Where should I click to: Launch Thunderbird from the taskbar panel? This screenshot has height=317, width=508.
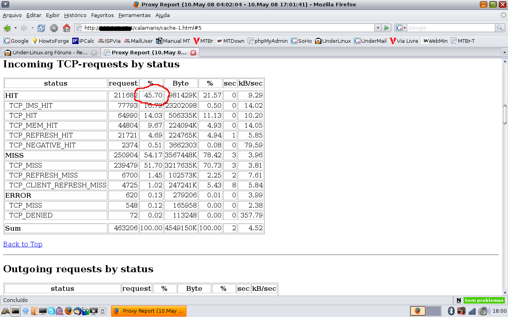point(77,311)
